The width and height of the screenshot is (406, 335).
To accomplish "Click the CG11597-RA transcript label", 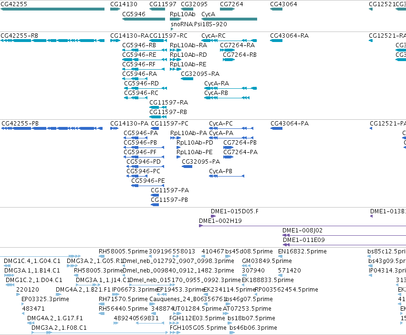I will tap(169, 103).
